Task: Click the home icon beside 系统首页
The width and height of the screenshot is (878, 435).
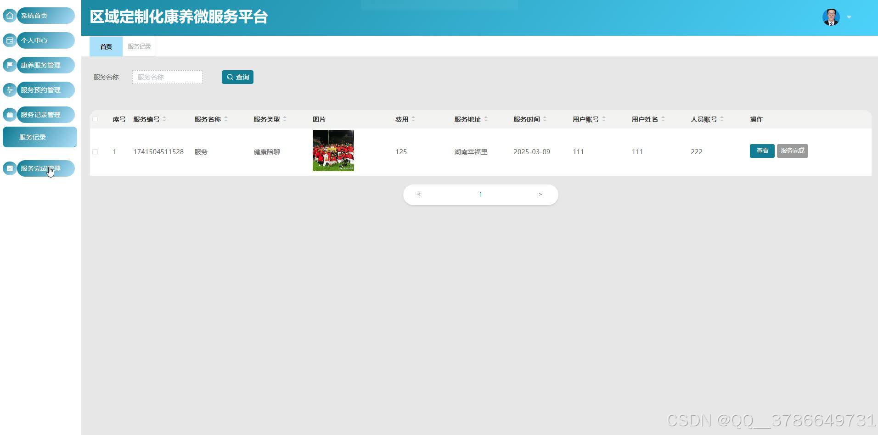Action: click(10, 16)
